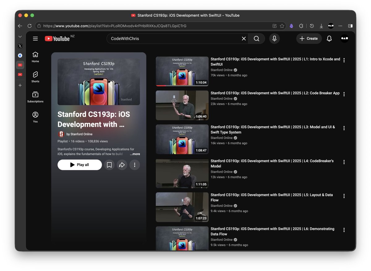
Task: Share the playlist with the arrow icon
Action: coord(122,165)
